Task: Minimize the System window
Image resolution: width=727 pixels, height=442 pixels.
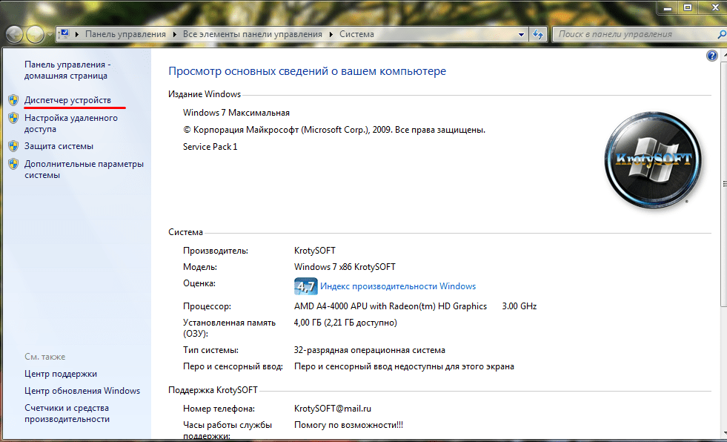Action: (x=668, y=7)
